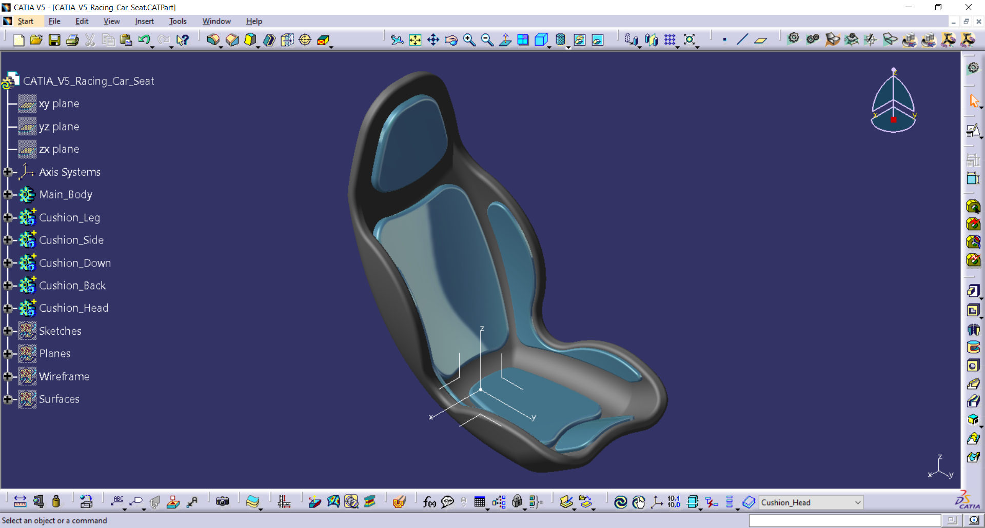Open the Start menu
The width and height of the screenshot is (985, 528).
click(x=26, y=21)
